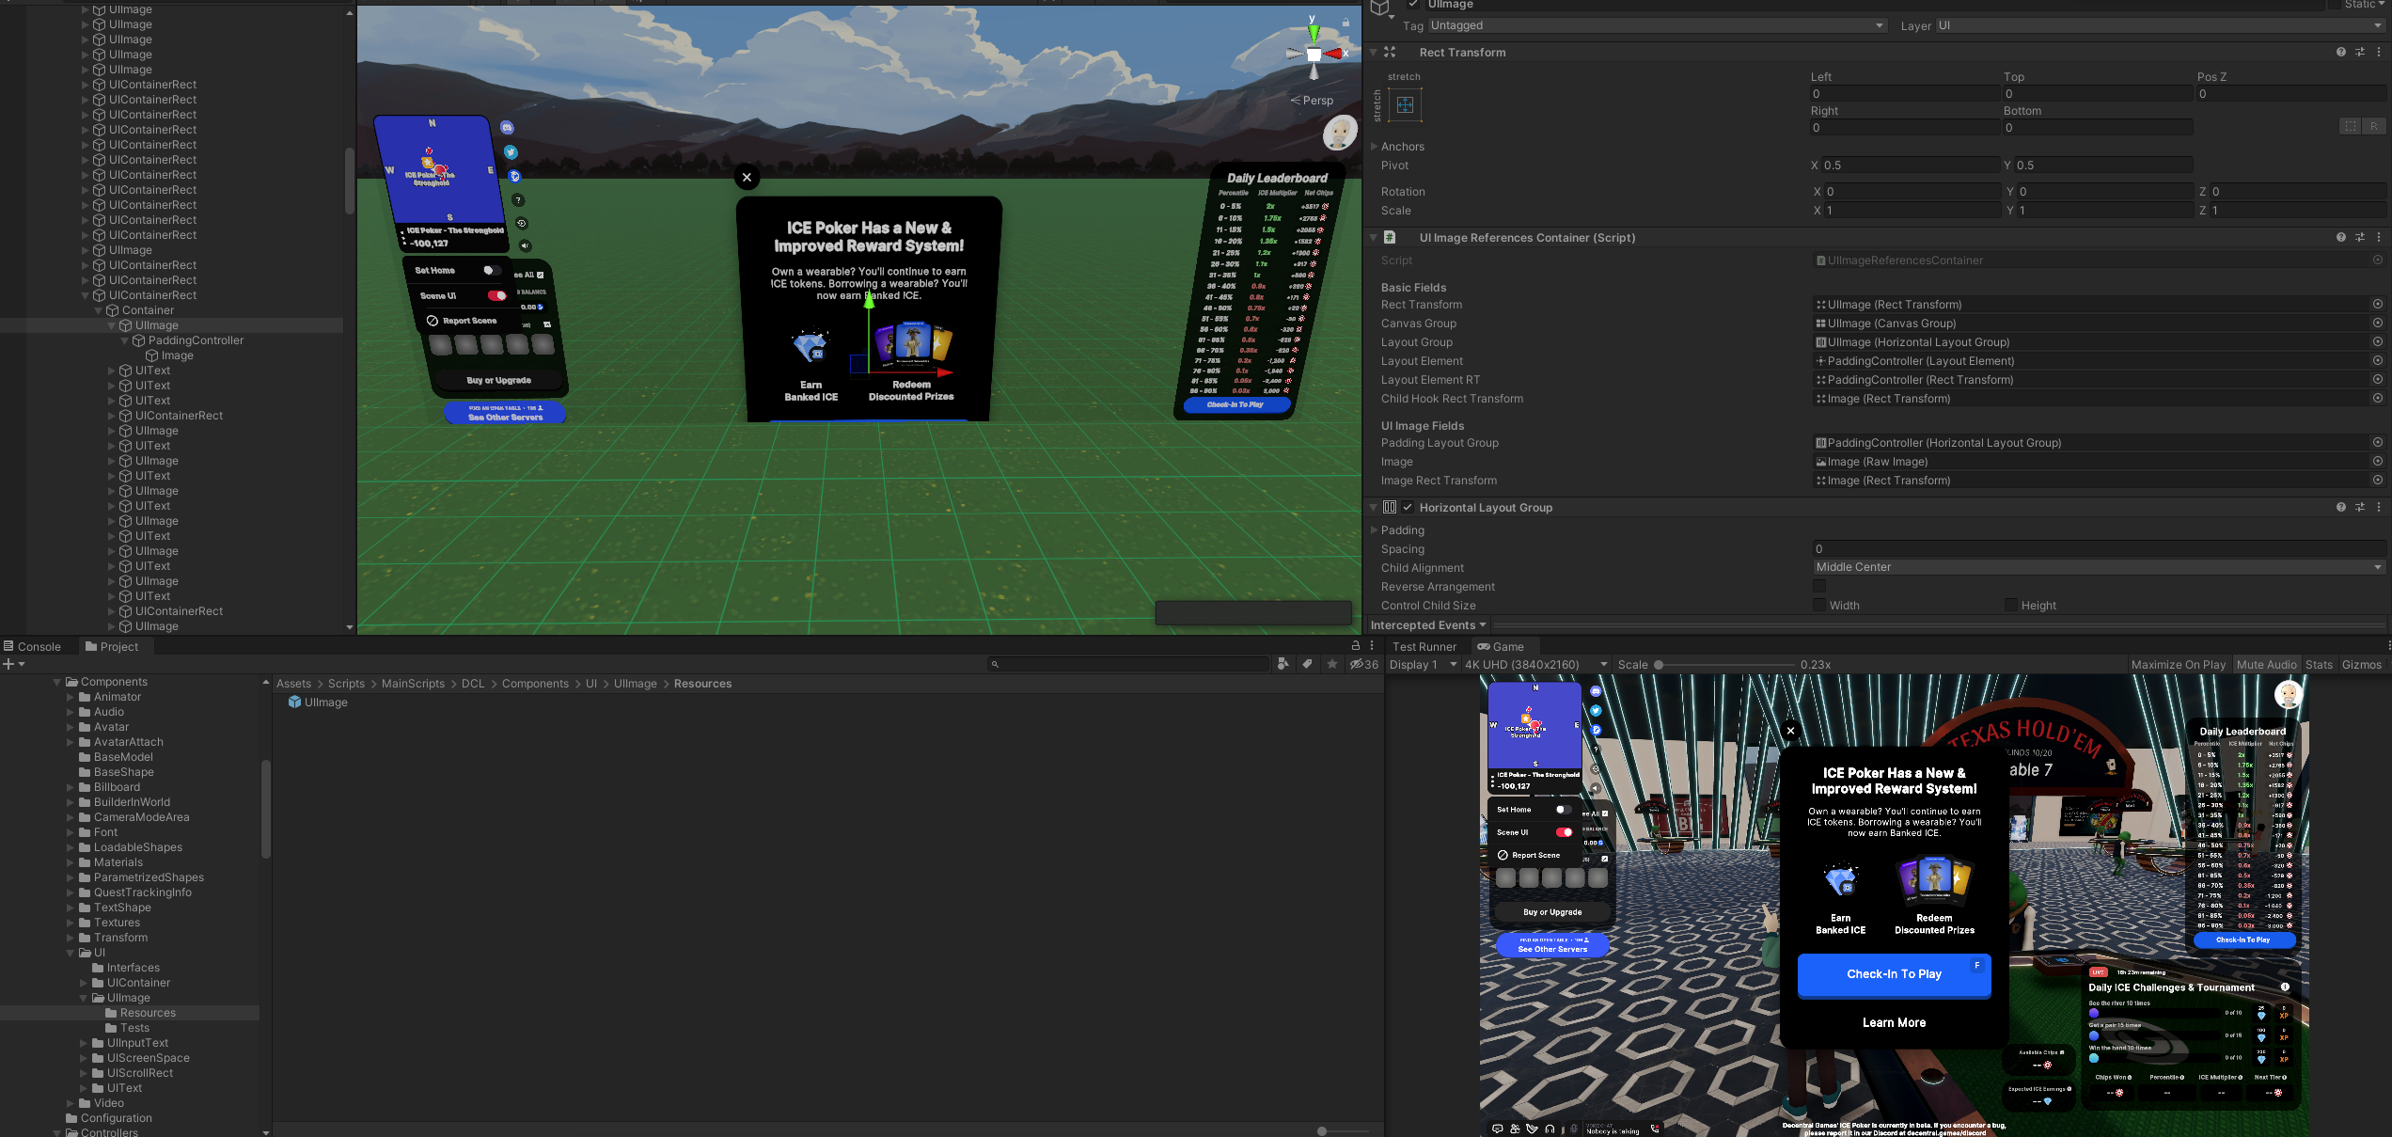Toggle the Reverse Arrangement checkbox

pos(1820,585)
